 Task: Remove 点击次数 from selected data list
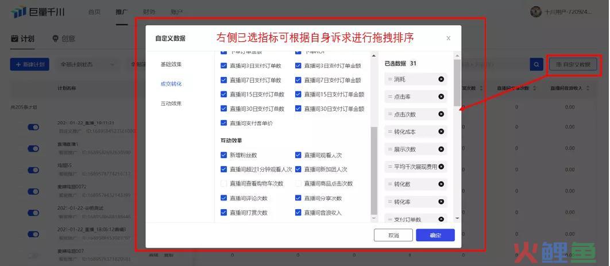441,114
